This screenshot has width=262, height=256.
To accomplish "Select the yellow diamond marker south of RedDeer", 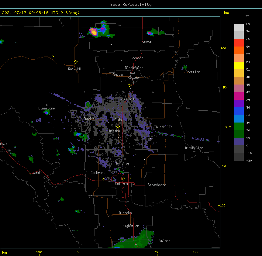I will [x=129, y=85].
